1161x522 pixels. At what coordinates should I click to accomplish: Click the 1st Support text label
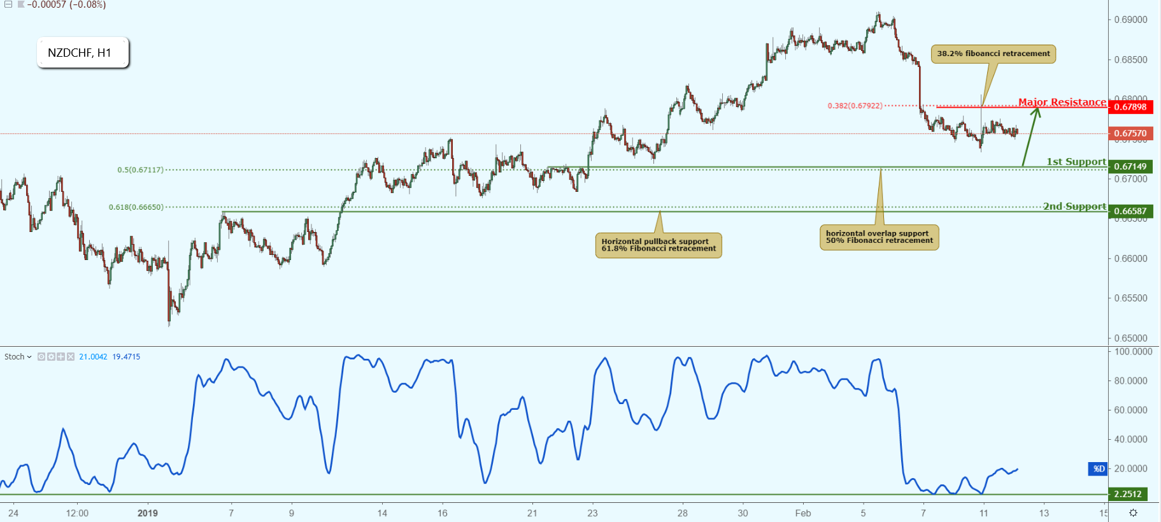[1076, 162]
